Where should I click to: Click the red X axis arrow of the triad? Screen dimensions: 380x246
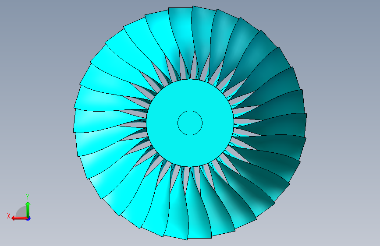19,218
